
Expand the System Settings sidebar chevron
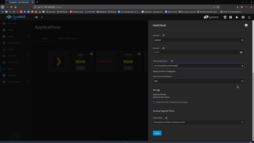click(x=29, y=82)
